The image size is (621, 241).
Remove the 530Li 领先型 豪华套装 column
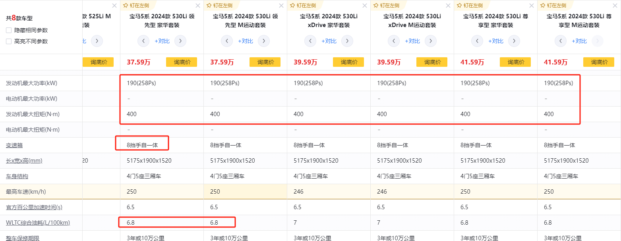click(x=198, y=6)
